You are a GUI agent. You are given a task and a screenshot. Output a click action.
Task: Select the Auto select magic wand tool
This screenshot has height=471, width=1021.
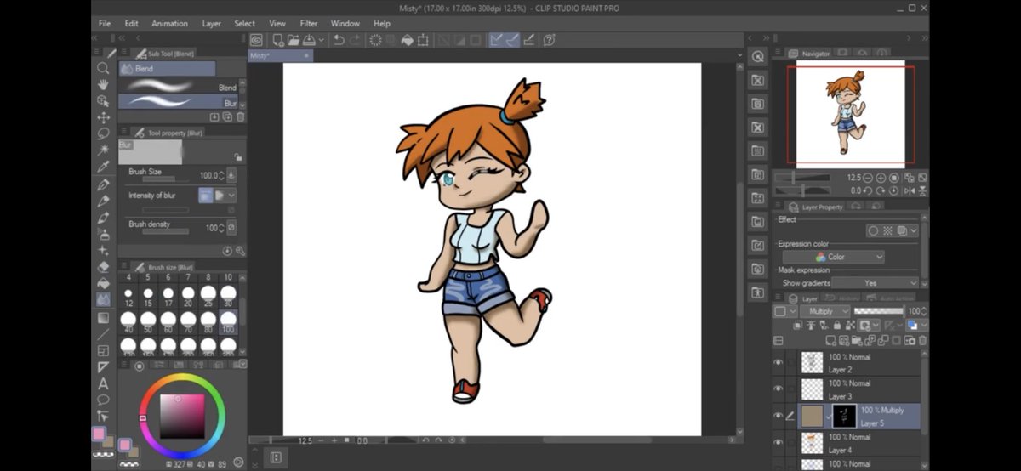pos(103,150)
